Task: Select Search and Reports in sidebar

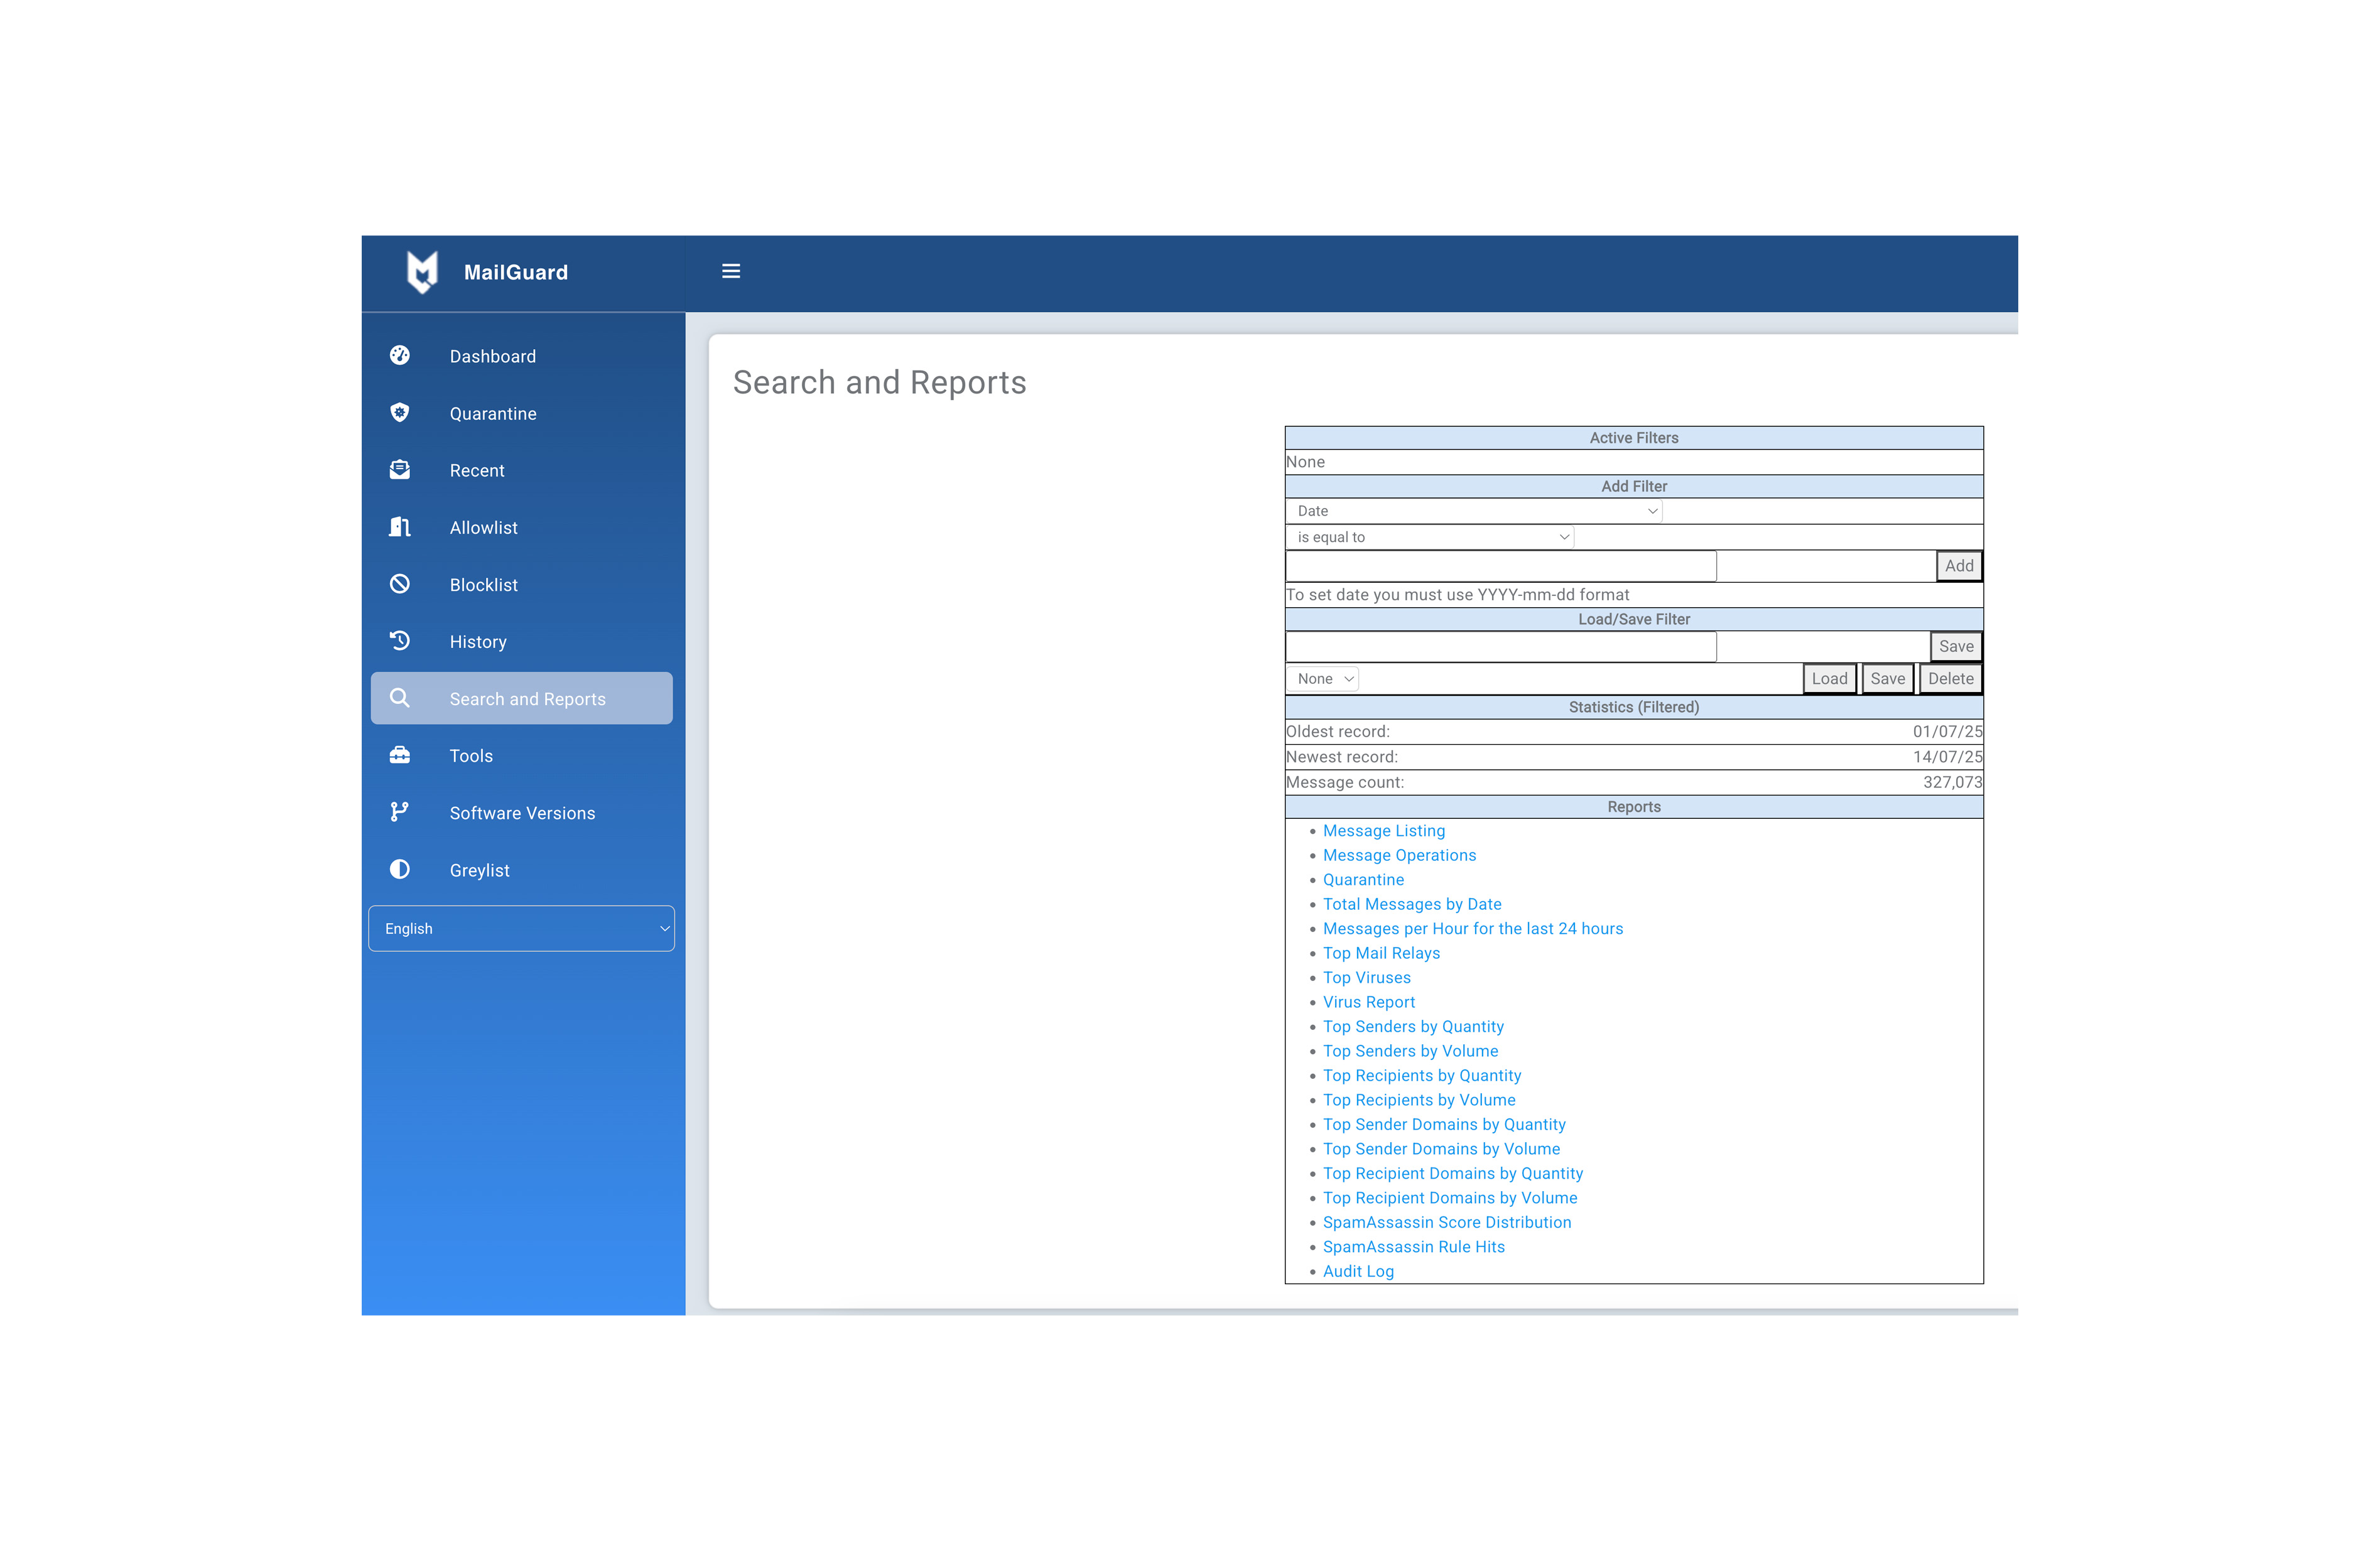Action: tap(522, 698)
